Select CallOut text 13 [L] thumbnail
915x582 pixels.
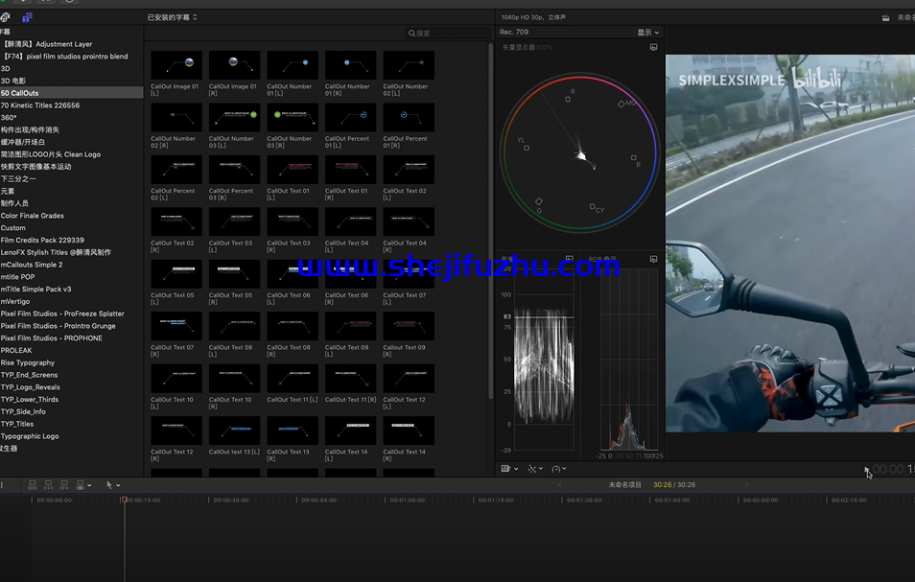point(234,431)
